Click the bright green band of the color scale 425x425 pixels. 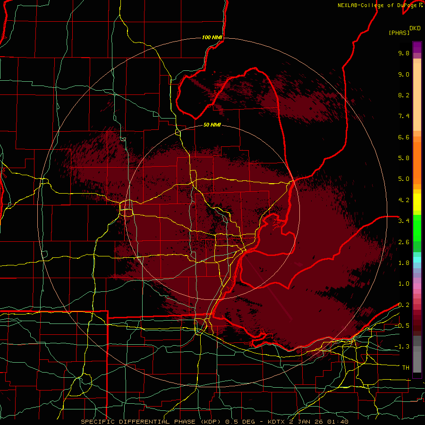(417, 228)
